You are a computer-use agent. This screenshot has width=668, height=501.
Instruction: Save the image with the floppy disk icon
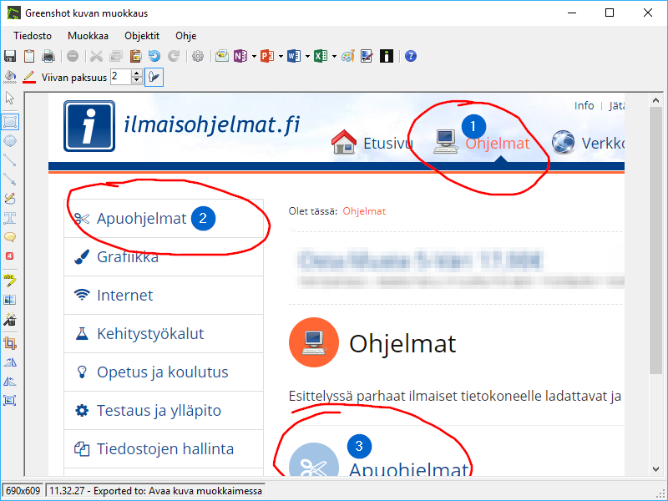[10, 56]
